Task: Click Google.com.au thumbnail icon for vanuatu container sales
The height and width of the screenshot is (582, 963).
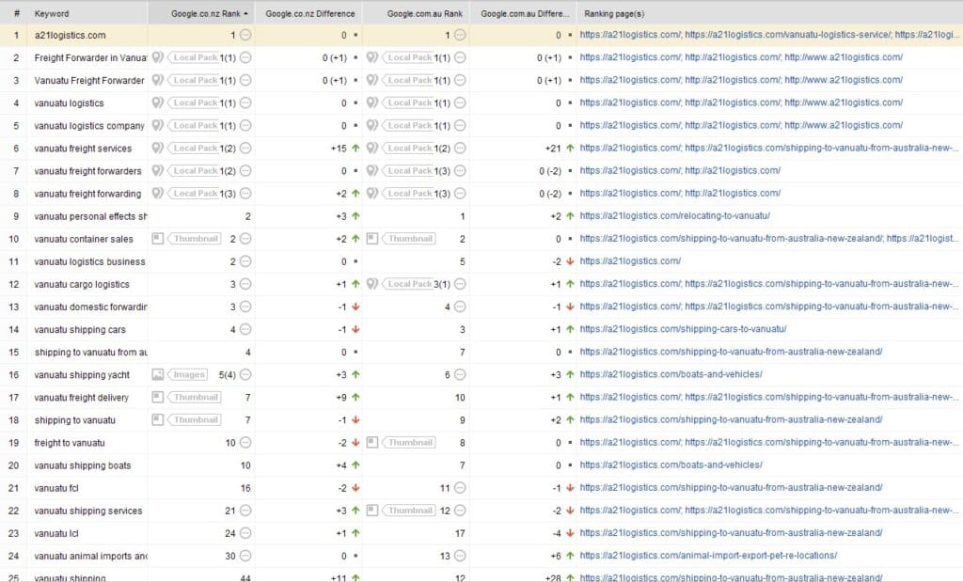Action: [372, 238]
